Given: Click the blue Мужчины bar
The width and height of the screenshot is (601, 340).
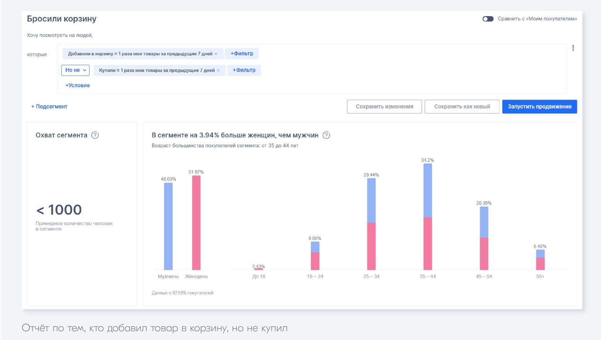Looking at the screenshot, I should [168, 226].
